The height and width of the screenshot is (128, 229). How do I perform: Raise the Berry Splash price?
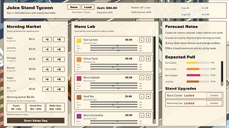click(148, 78)
